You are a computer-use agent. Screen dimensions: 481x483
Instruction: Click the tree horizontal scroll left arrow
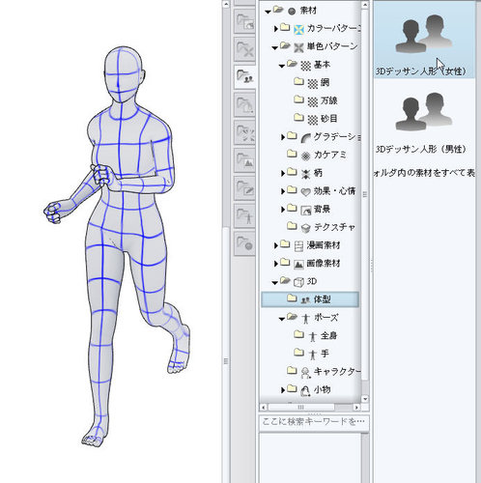tap(264, 407)
